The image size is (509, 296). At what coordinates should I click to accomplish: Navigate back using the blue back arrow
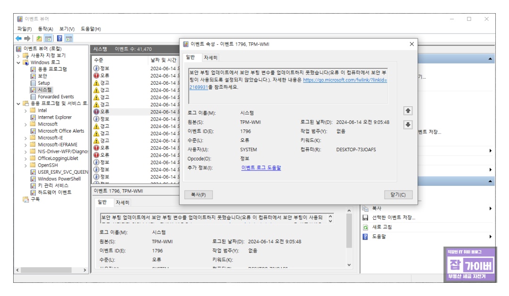[18, 38]
